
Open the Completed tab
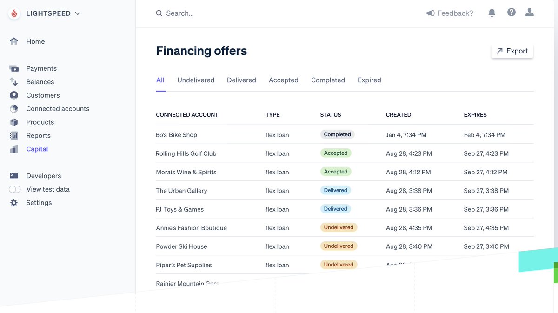coord(328,80)
